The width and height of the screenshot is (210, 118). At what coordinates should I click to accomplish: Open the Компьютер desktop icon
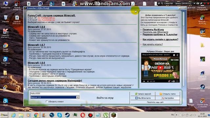[6, 5]
